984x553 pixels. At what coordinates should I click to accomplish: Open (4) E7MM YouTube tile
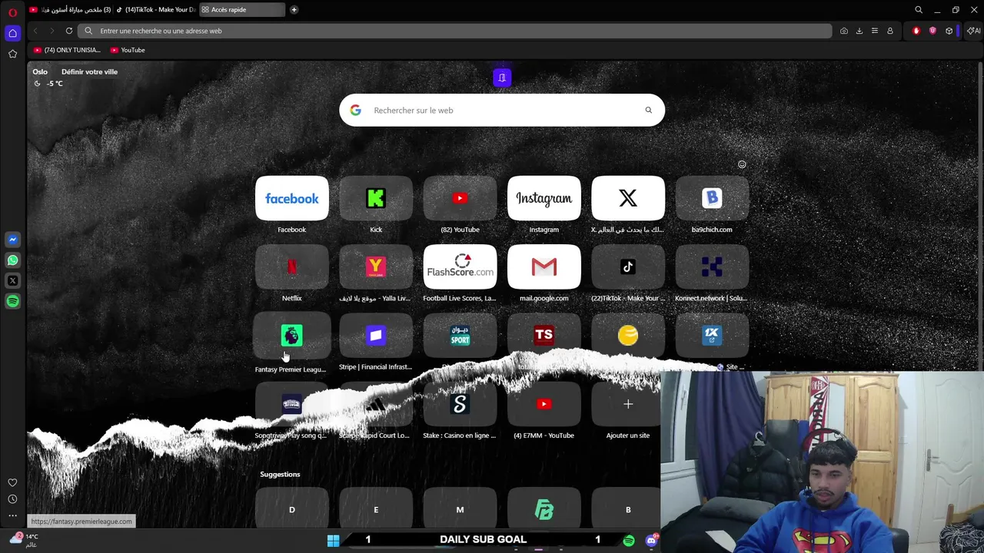[544, 404]
